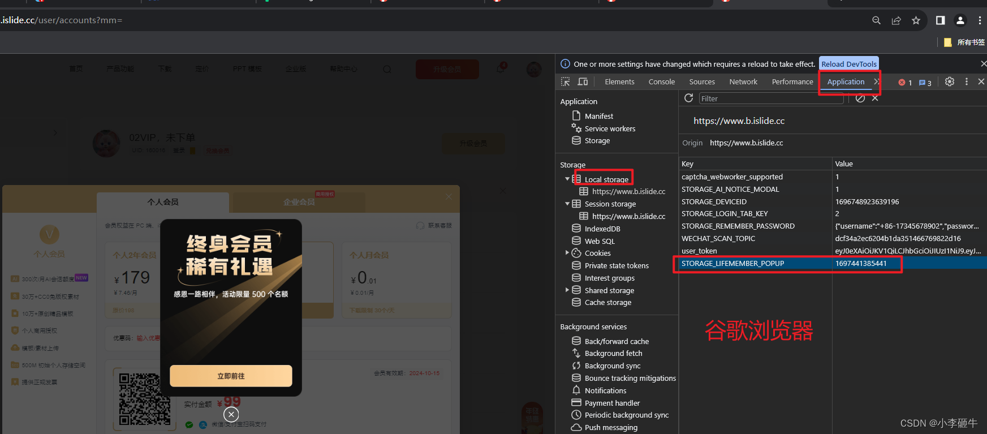Select Service workers item
987x434 pixels.
610,128
